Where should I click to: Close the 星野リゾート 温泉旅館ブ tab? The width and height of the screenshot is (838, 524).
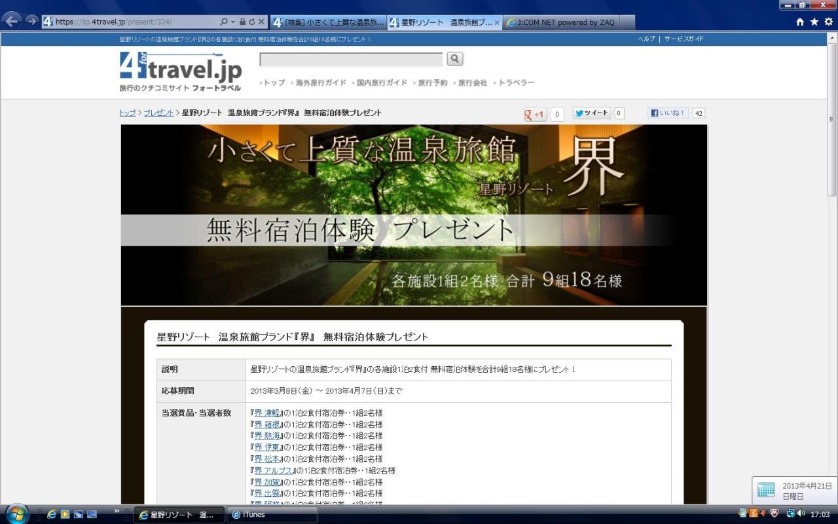(497, 22)
